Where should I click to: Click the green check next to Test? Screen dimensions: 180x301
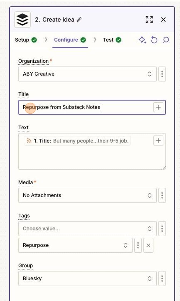pos(118,40)
